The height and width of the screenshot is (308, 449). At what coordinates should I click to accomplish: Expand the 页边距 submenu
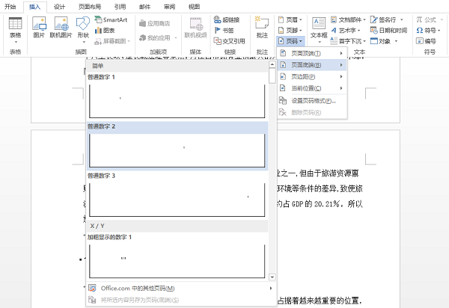(311, 77)
